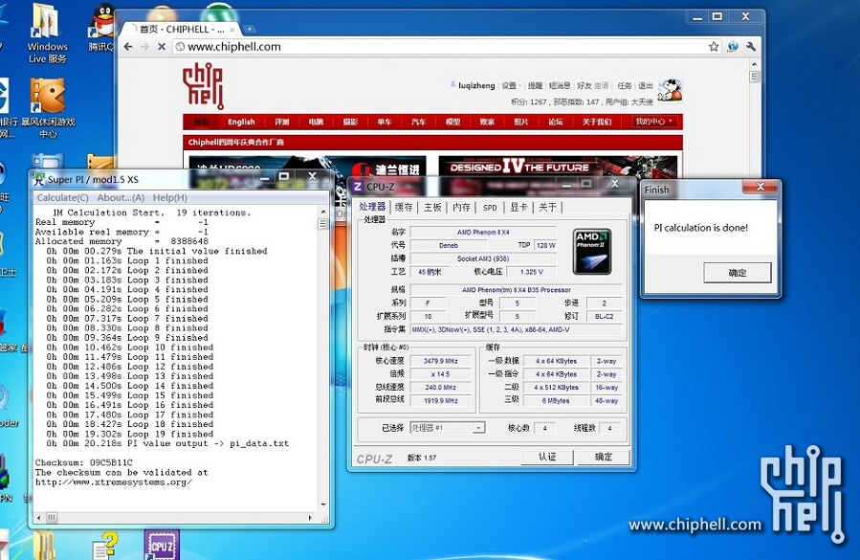Open Windows Live desktop shortcut

coord(47,33)
